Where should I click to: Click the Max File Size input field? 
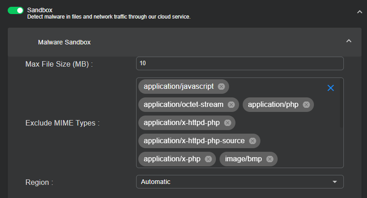(240, 63)
